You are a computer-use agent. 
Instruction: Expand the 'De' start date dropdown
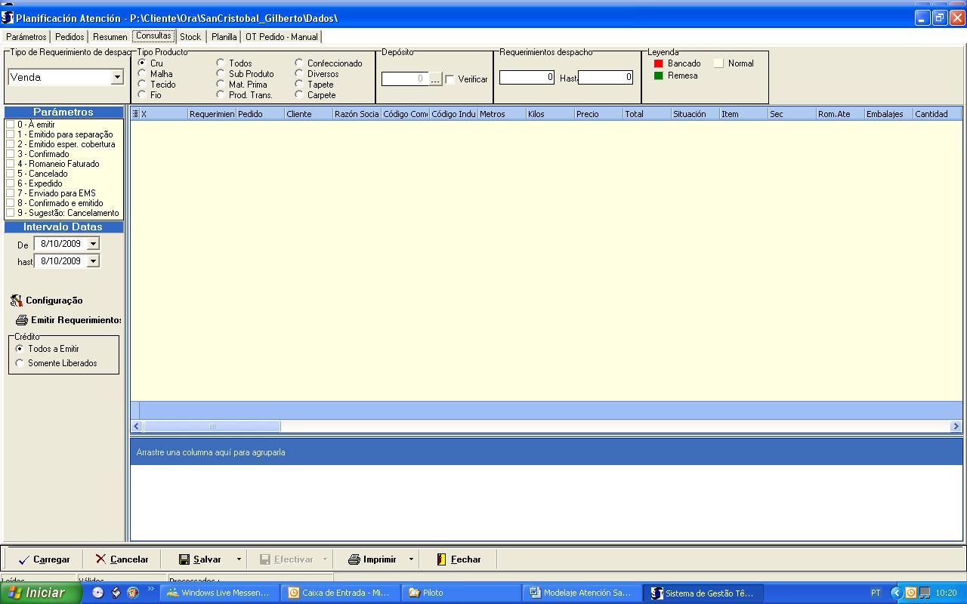click(x=93, y=244)
